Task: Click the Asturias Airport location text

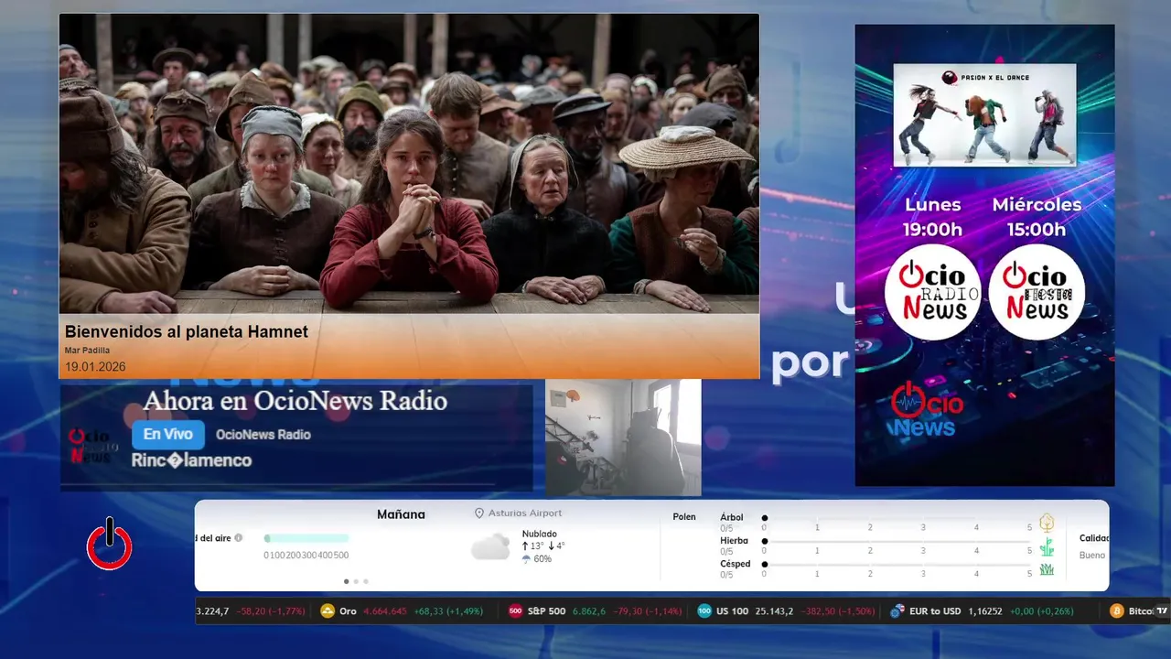Action: (525, 513)
